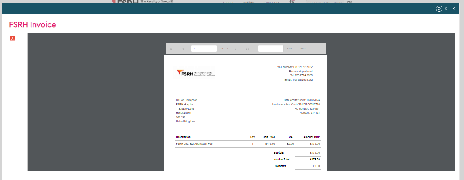464x180 pixels.
Task: Click the Next search result link
Action: [303, 48]
